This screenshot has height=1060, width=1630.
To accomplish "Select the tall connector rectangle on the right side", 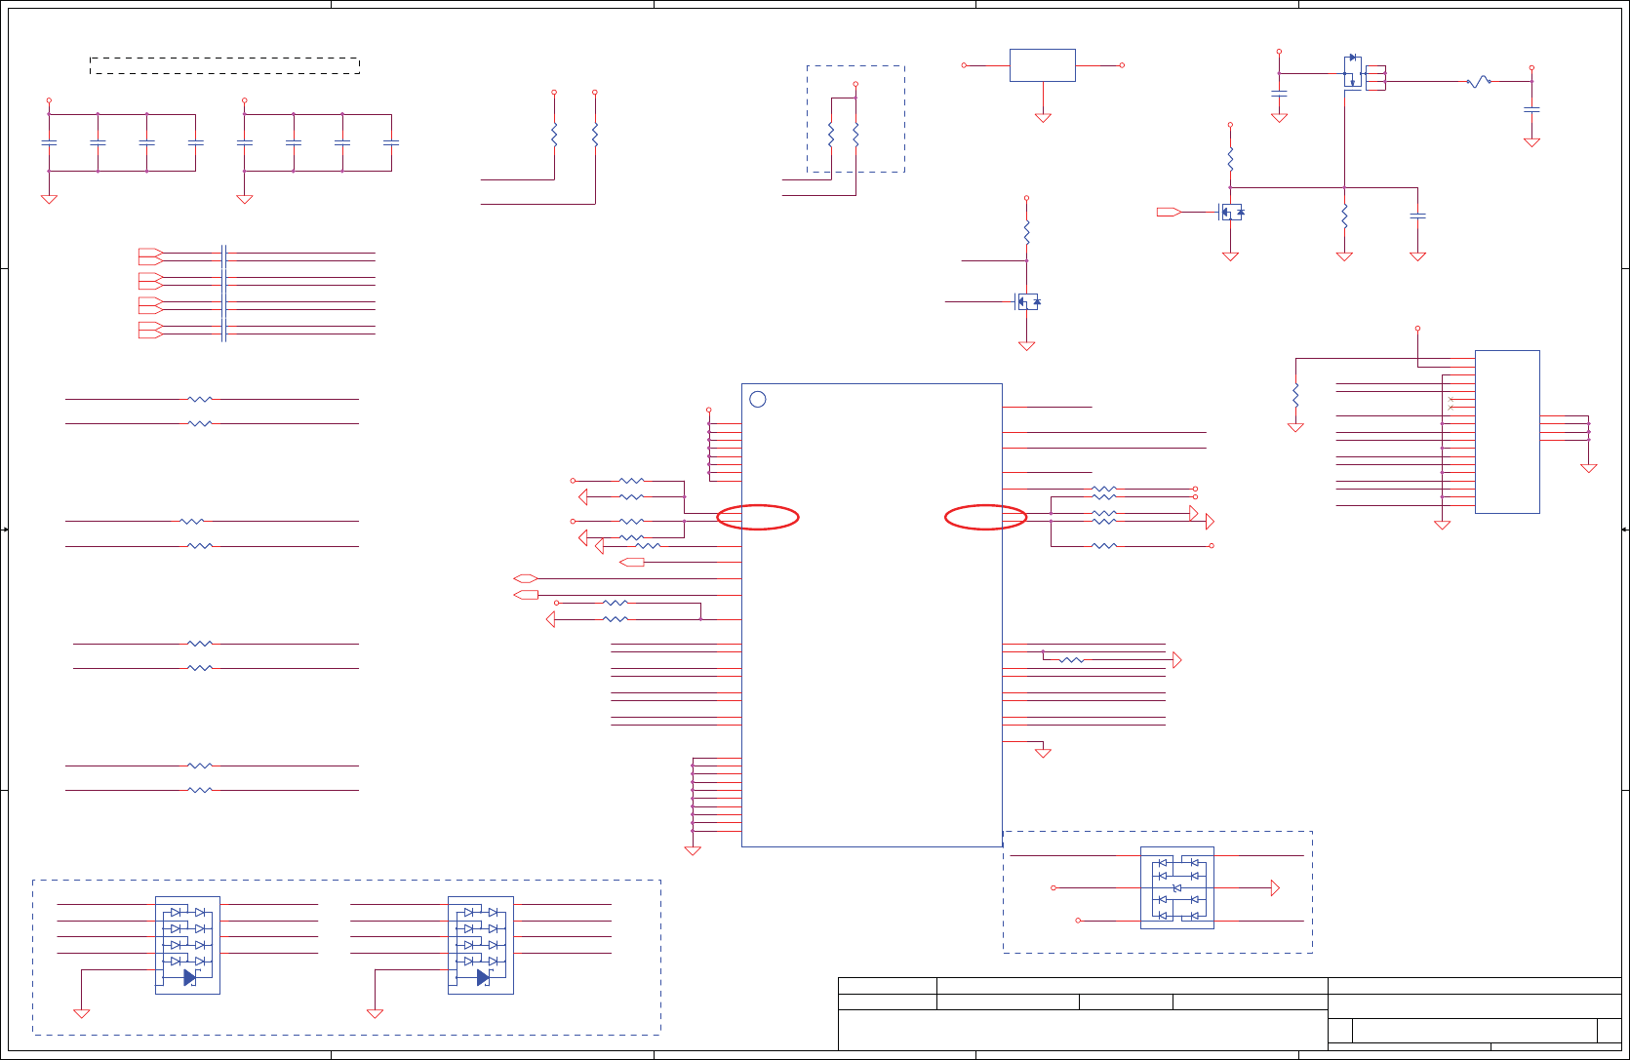I will (1507, 432).
